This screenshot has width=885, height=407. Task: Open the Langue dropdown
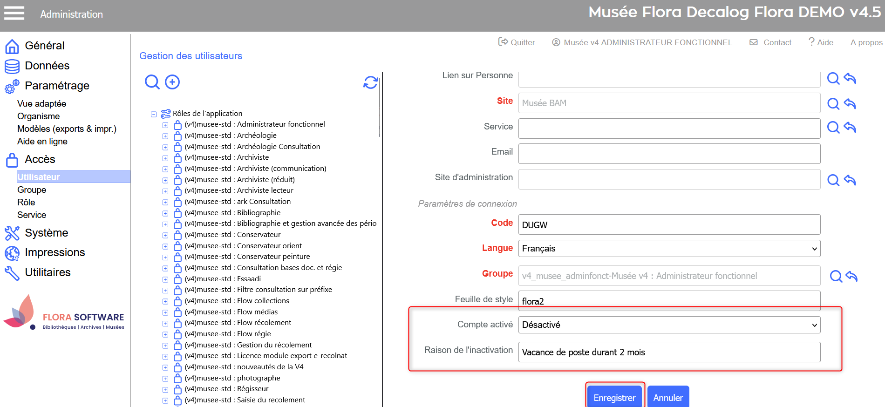click(x=669, y=249)
